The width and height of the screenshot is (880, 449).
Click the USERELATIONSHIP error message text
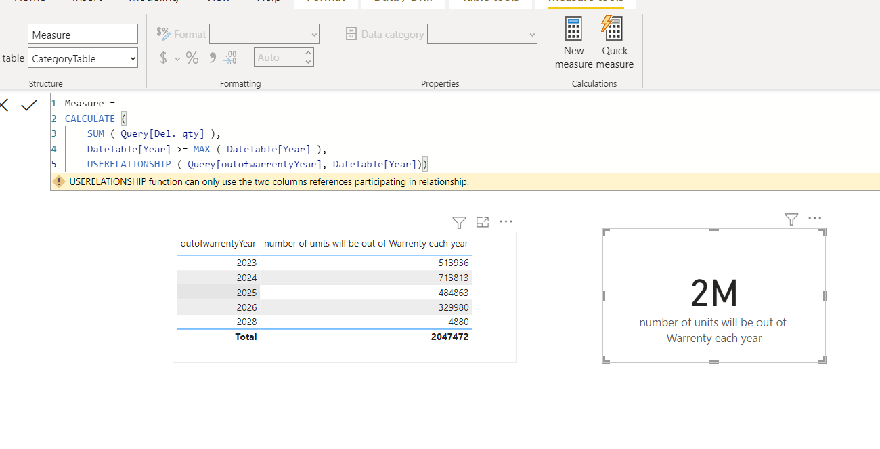[269, 181]
